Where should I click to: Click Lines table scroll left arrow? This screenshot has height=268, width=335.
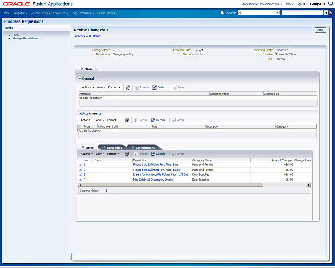coord(80,185)
